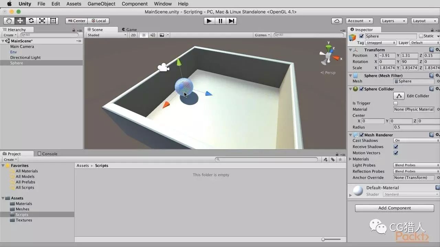Image resolution: width=440 pixels, height=247 pixels.
Task: Open the Cloud services button
Action: tap(337, 21)
